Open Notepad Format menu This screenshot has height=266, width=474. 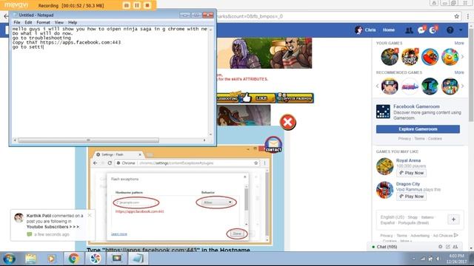[x=43, y=22]
